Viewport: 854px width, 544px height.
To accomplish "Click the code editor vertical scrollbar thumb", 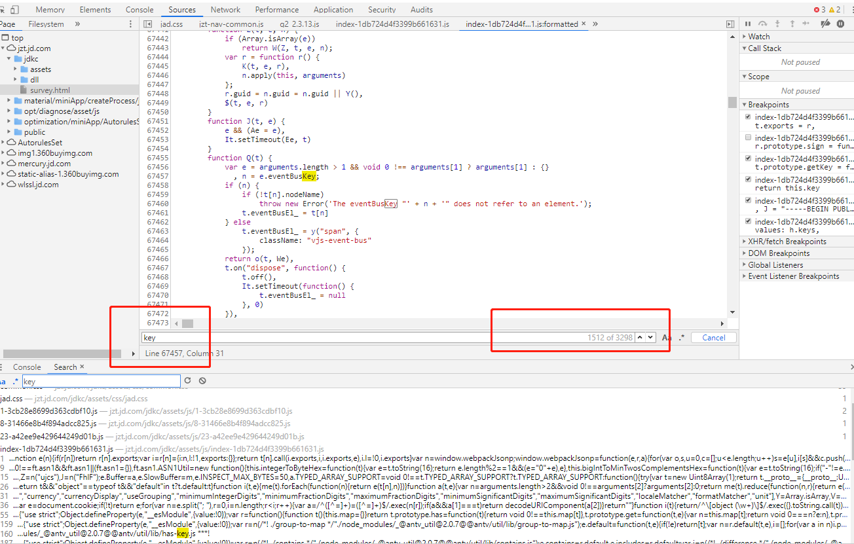I will [732, 103].
